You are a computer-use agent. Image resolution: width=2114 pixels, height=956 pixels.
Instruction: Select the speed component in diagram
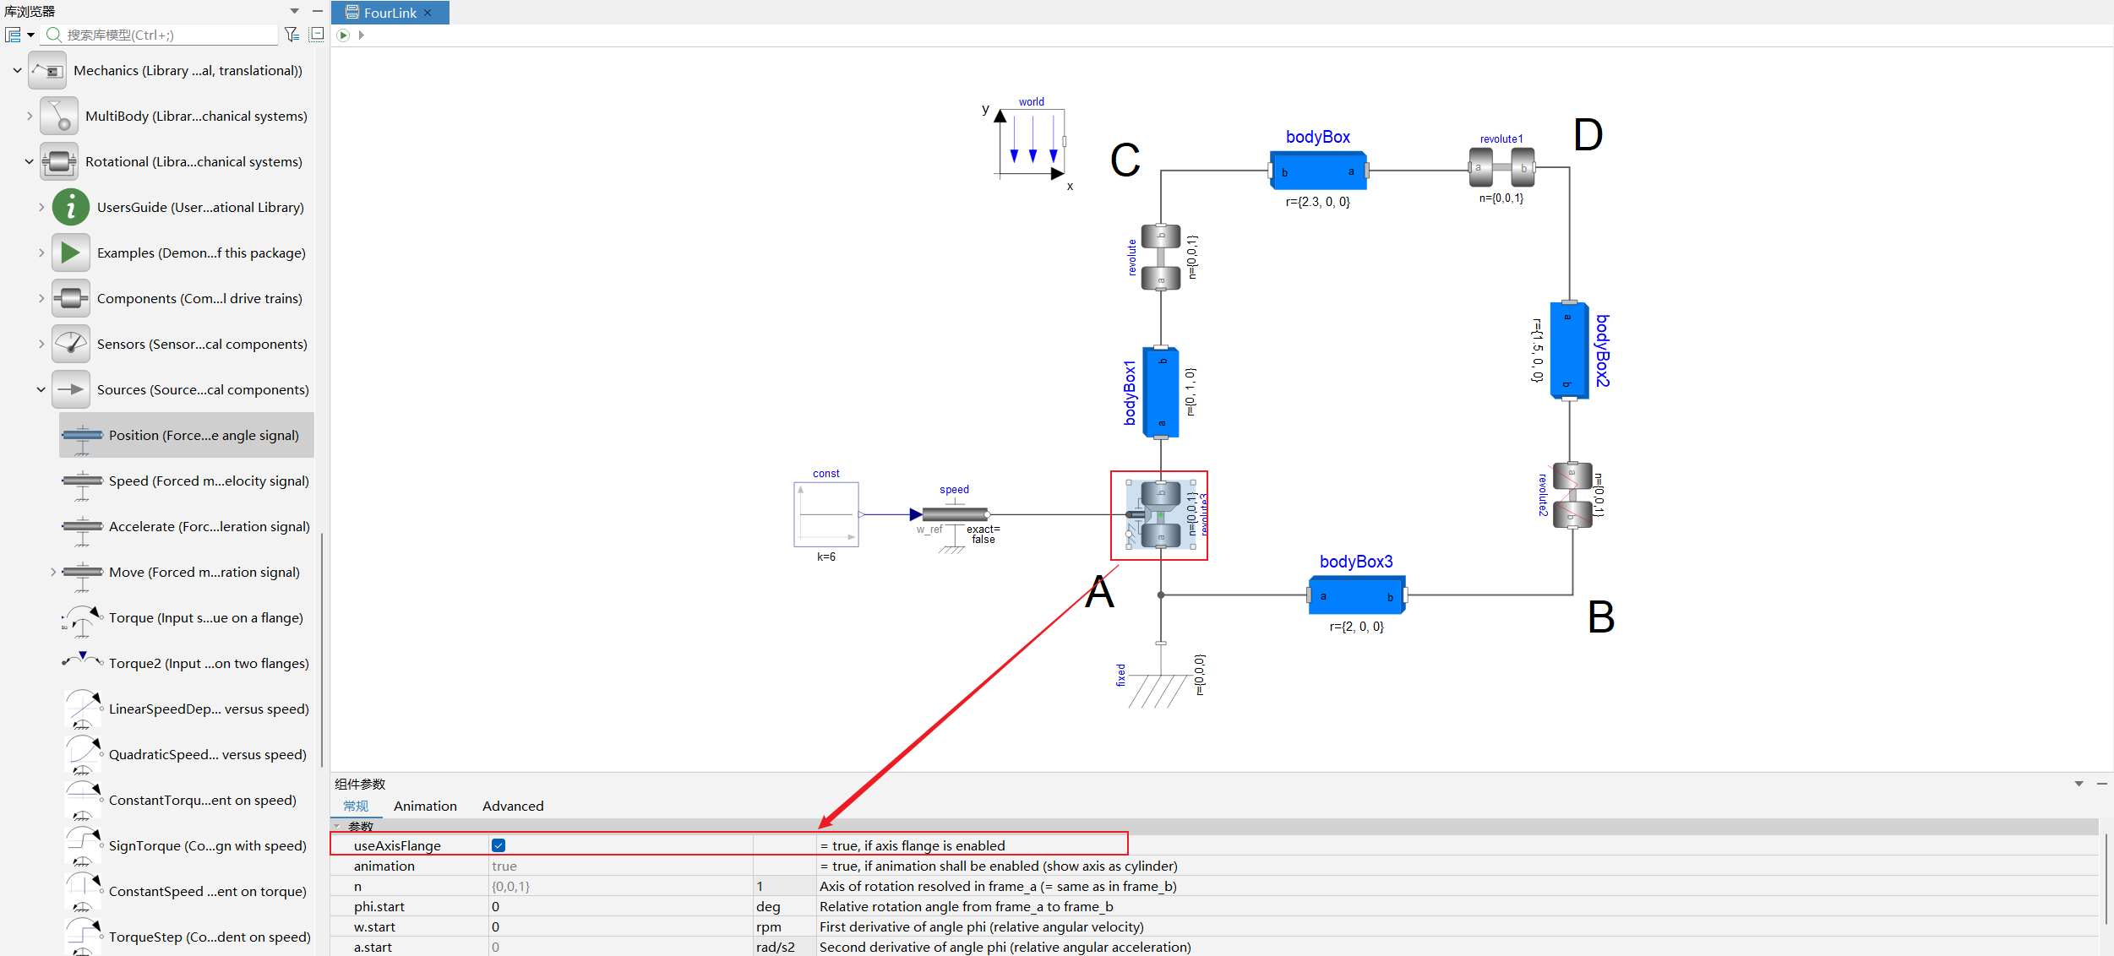pos(955,514)
